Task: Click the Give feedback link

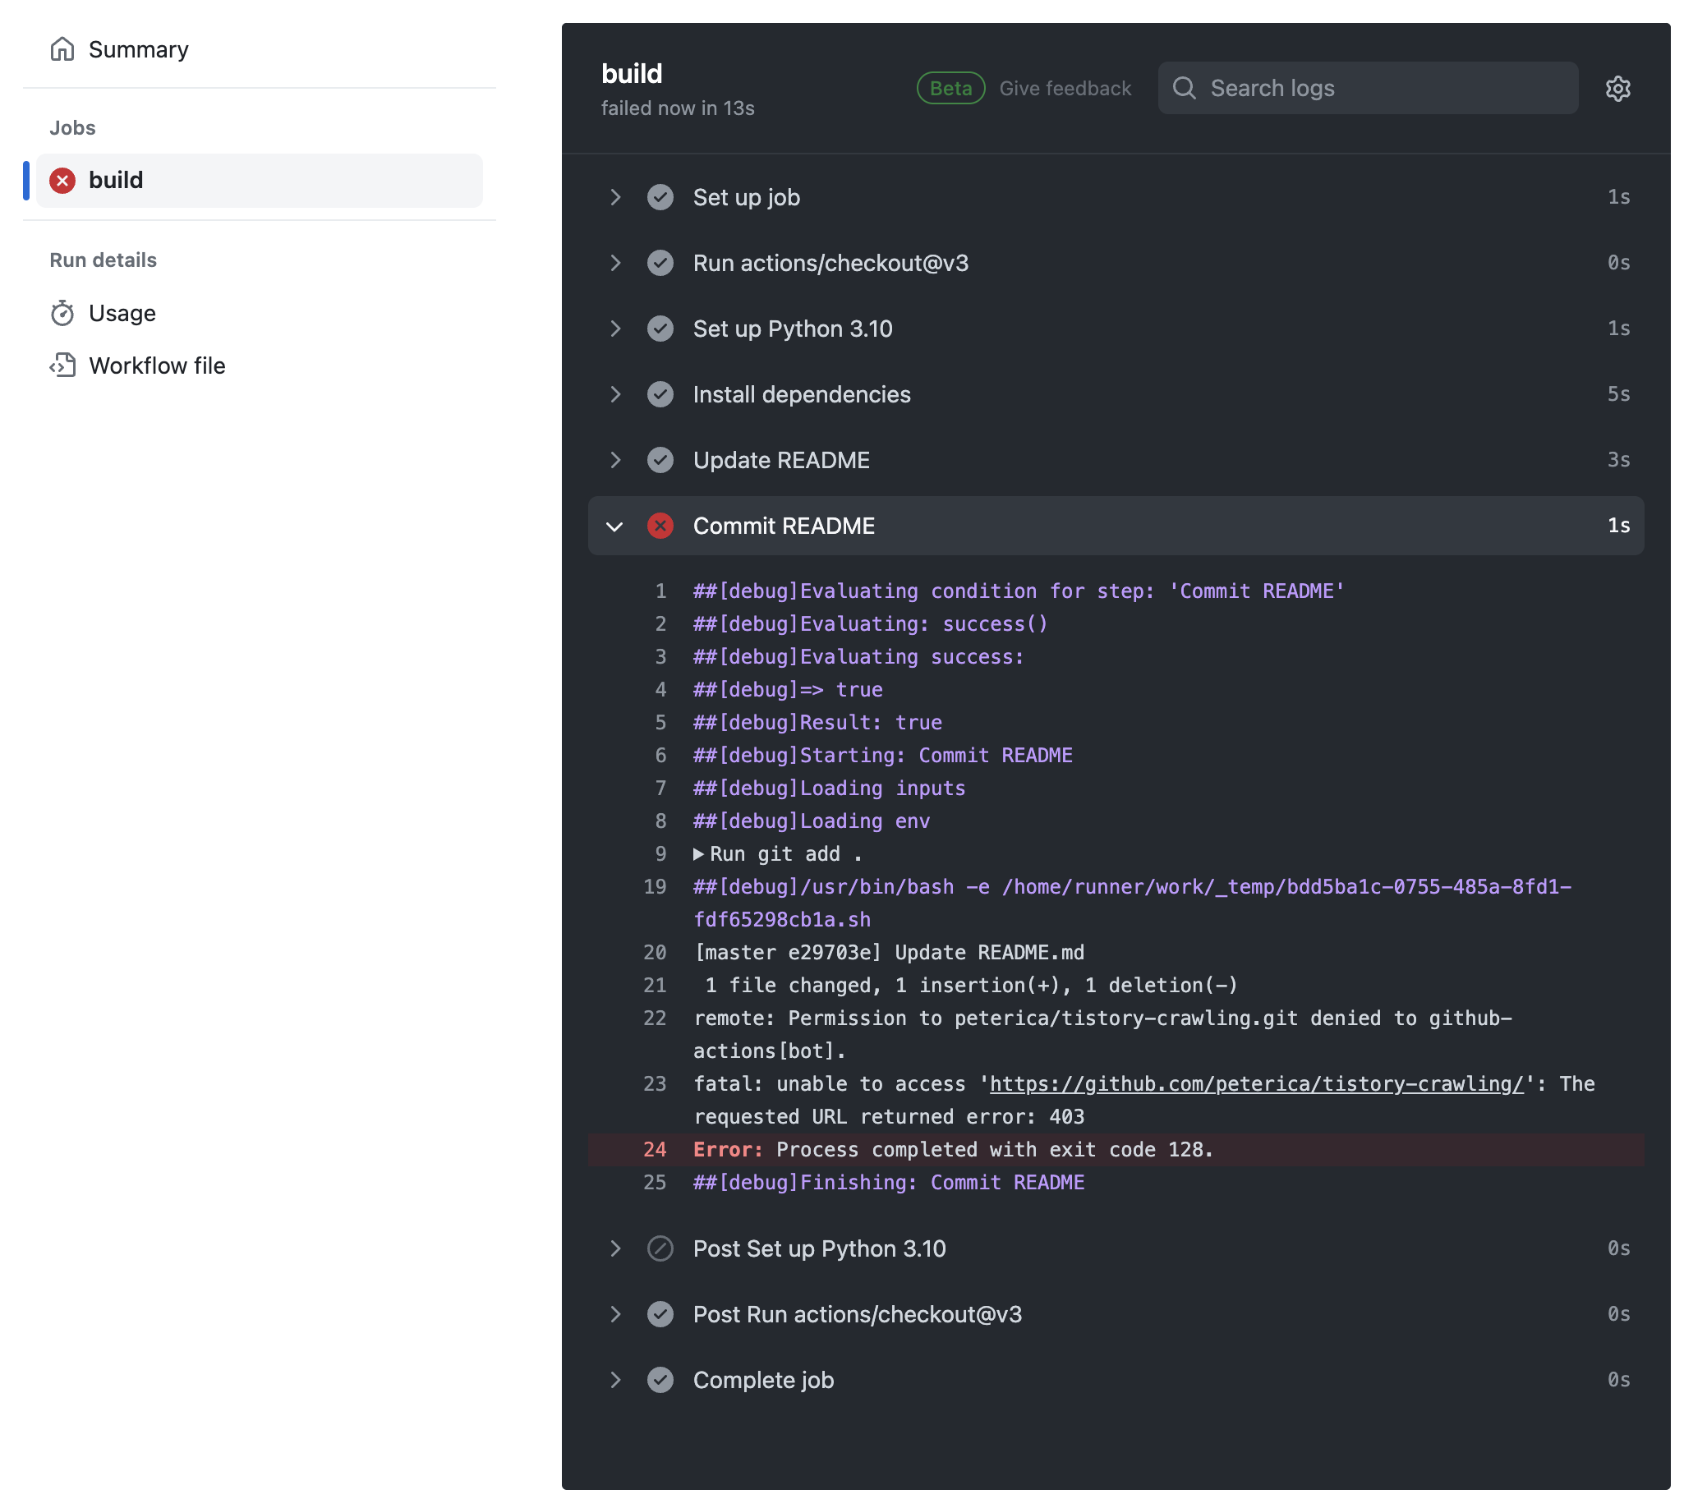Action: [1065, 89]
